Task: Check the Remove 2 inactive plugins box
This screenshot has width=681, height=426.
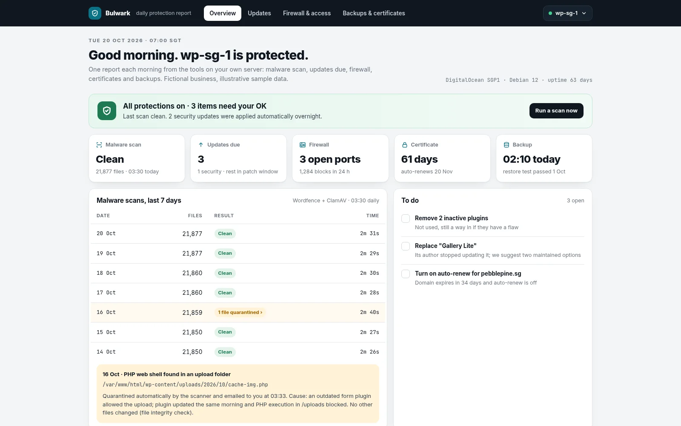Action: click(x=406, y=219)
